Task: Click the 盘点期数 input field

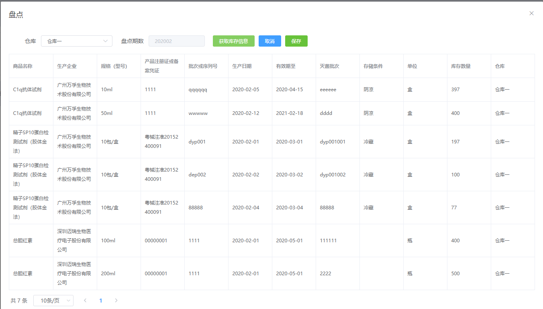Action: pyautogui.click(x=176, y=41)
